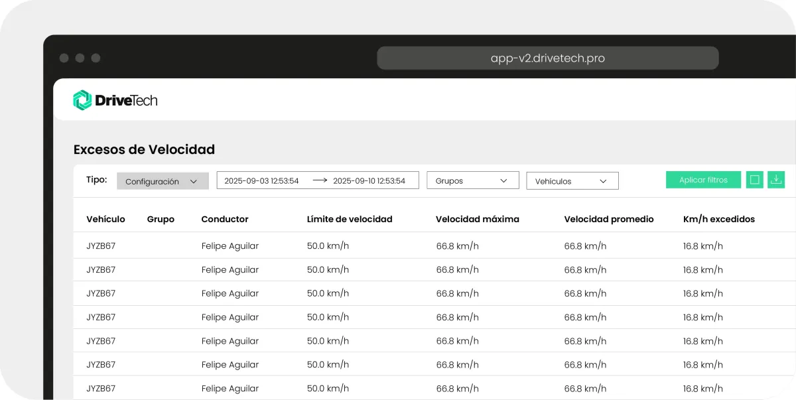Click the Excesos de Velocidad heading

point(144,149)
